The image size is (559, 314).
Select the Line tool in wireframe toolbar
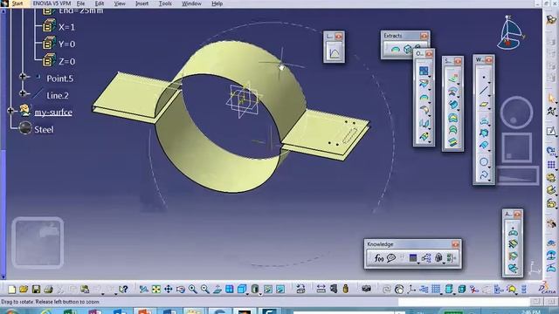coord(483,91)
